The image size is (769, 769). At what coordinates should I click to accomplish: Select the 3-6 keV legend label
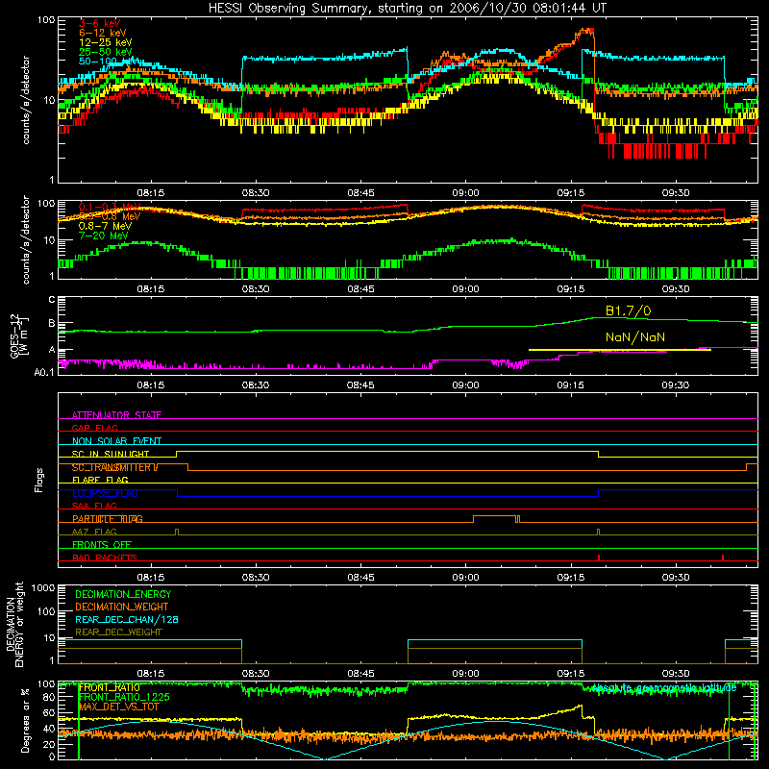[x=100, y=23]
